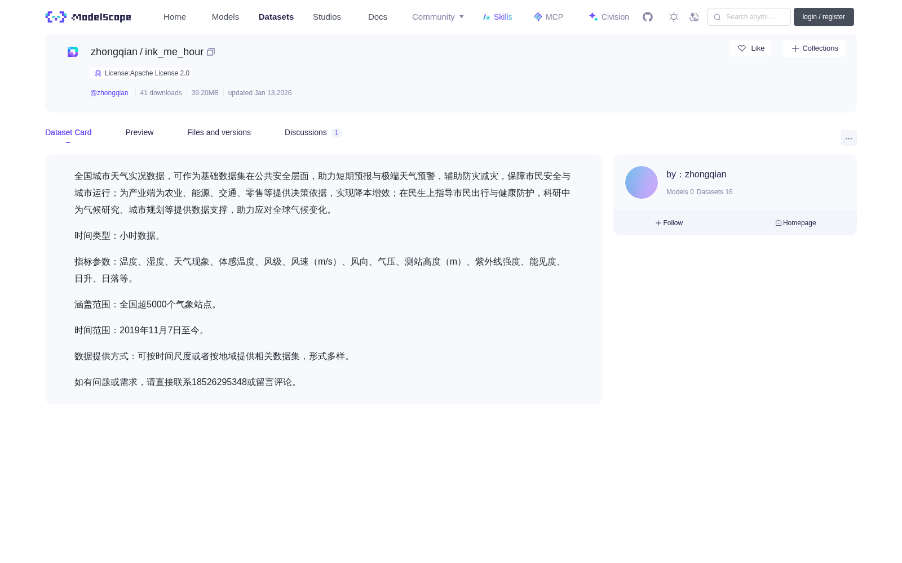The image size is (902, 563).
Task: Open the Docs nav item
Action: click(378, 17)
